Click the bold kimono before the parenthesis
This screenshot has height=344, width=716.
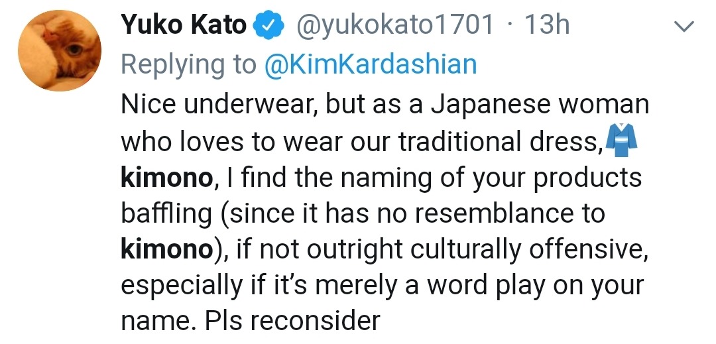[166, 249]
